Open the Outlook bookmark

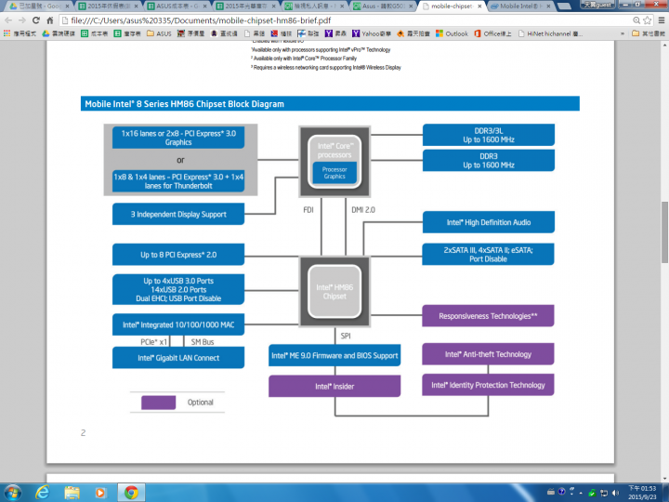pyautogui.click(x=452, y=33)
